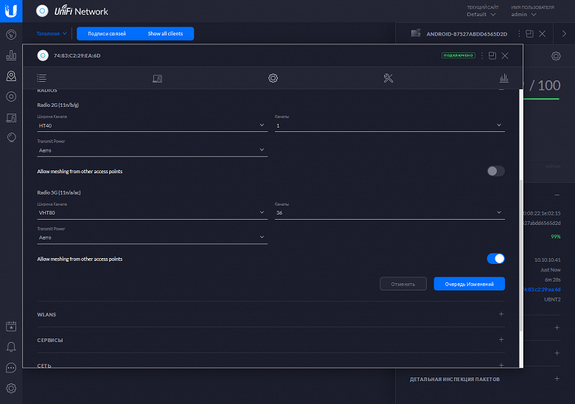Open device Config gear tab
Screen dimensions: 575x404
[x=273, y=78]
